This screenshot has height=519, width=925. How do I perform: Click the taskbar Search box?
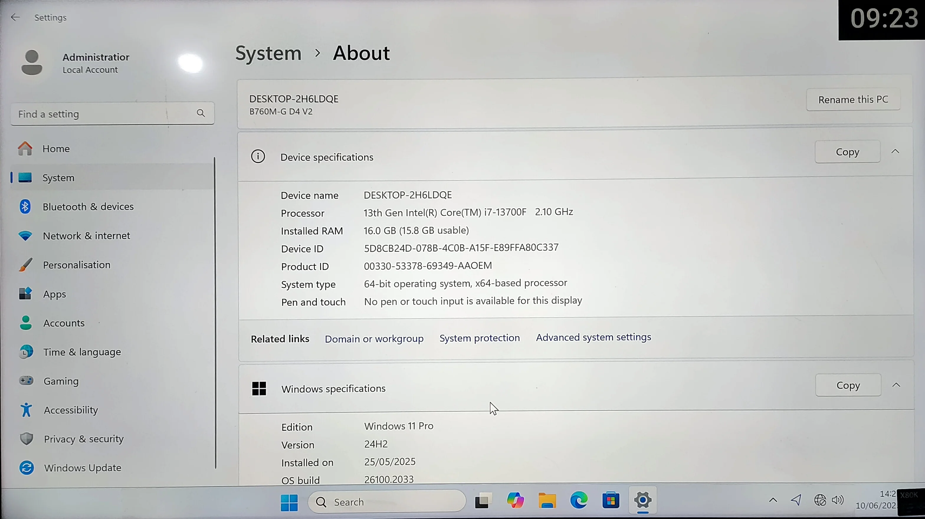387,502
